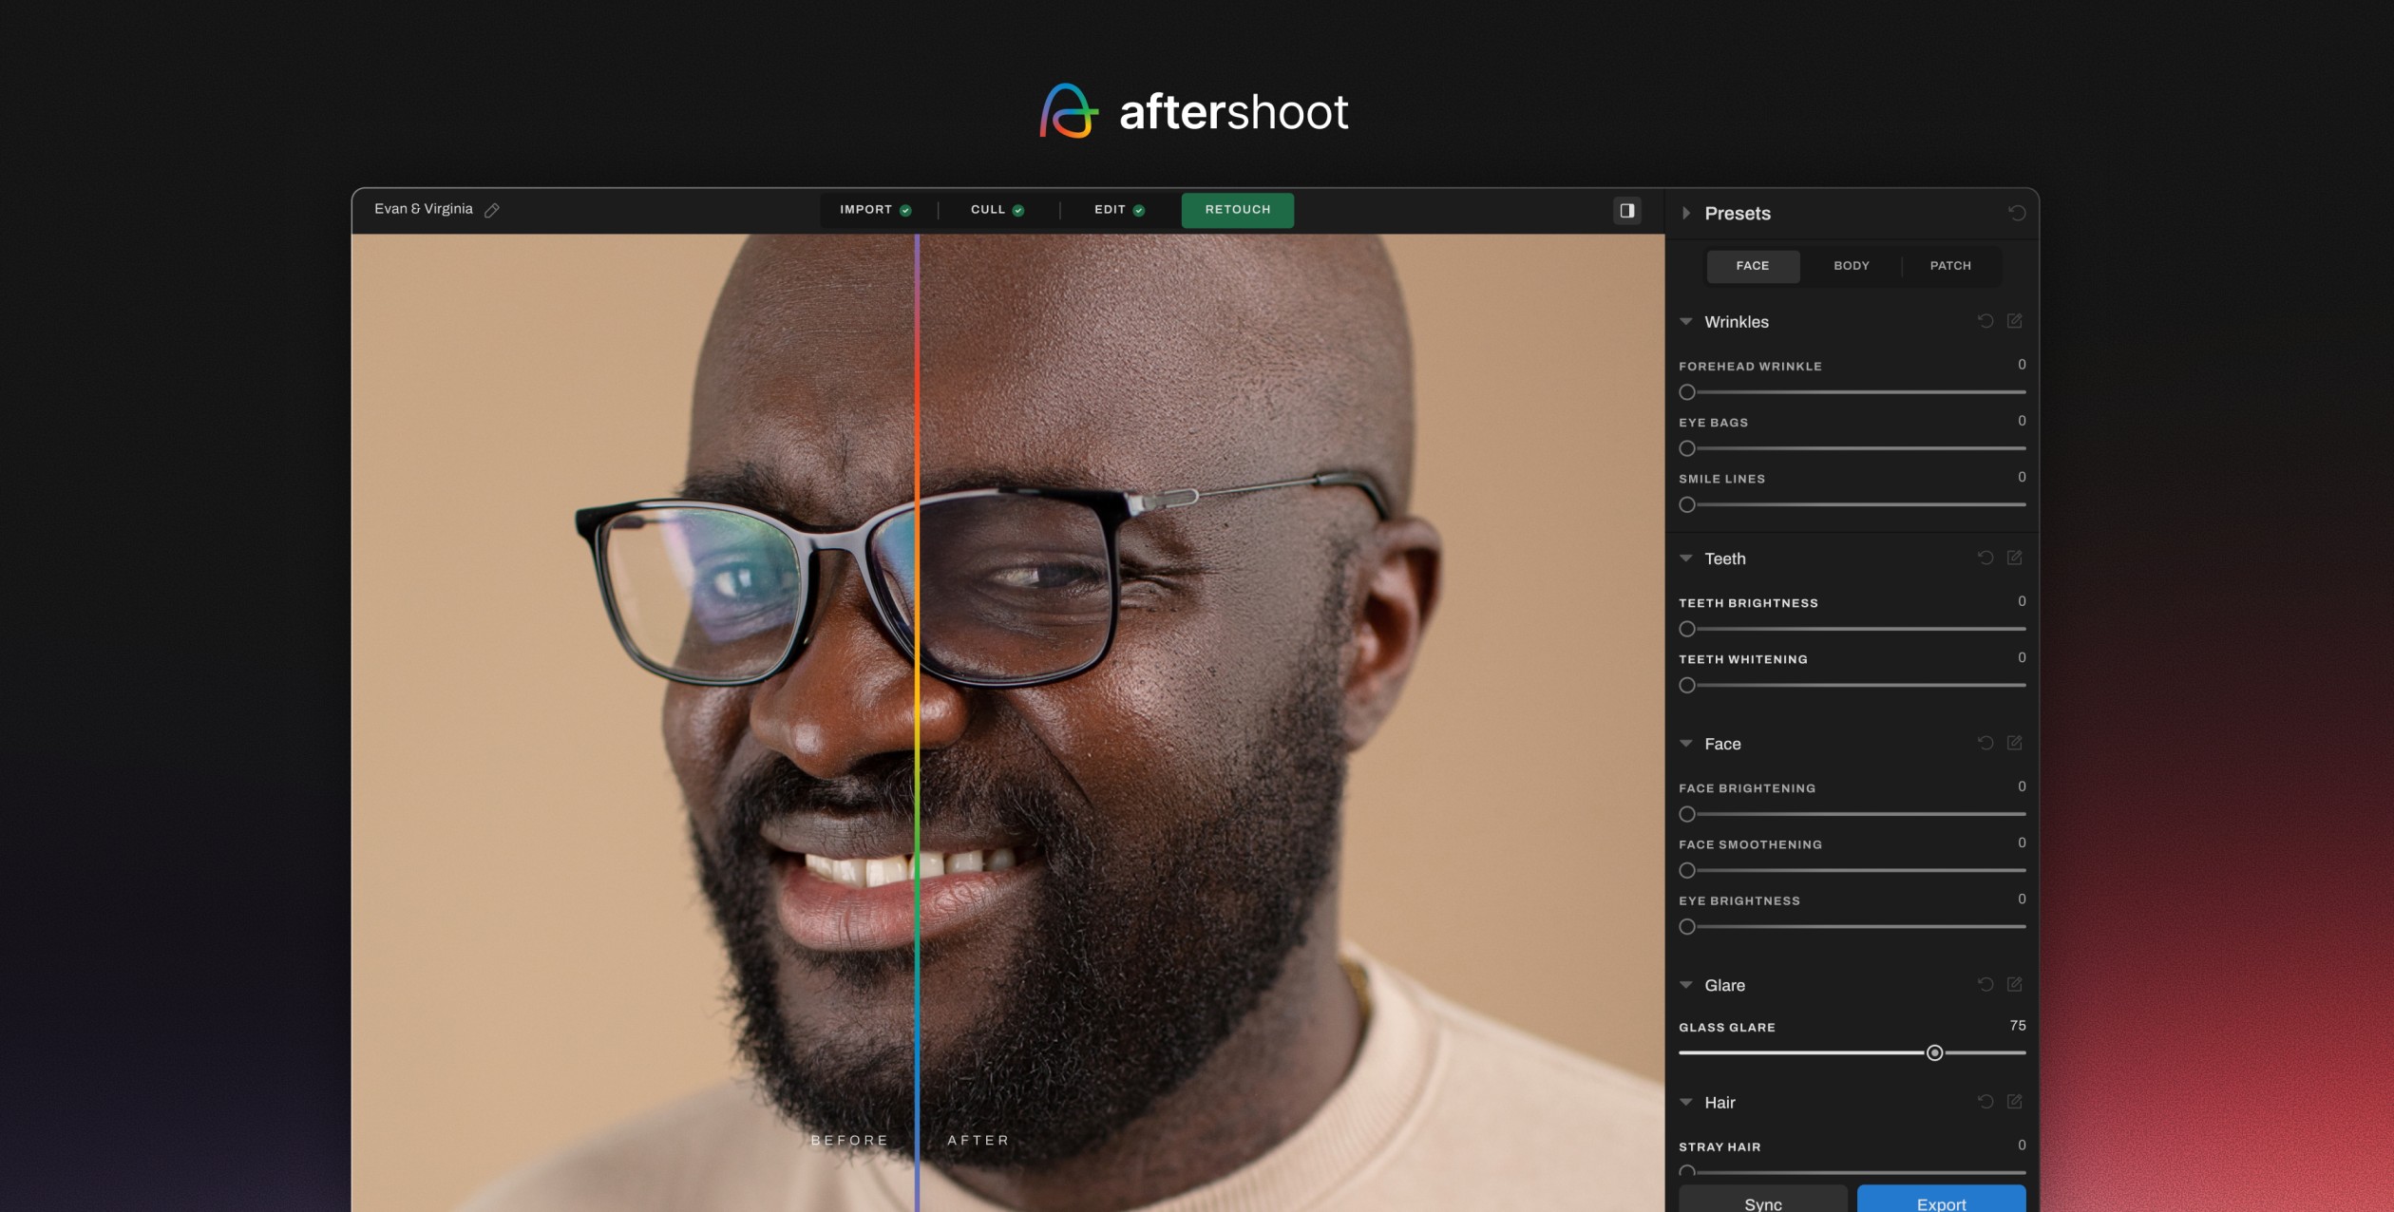Viewport: 2394px width, 1212px height.
Task: Click the Retouch button
Action: click(x=1237, y=210)
